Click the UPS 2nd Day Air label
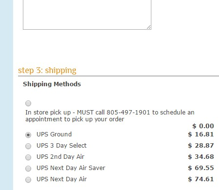Image resolution: width=219 pixels, height=190 pixels. coord(60,157)
